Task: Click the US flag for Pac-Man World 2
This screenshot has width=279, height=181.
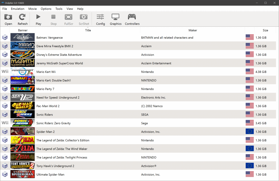Action: [x=249, y=106]
